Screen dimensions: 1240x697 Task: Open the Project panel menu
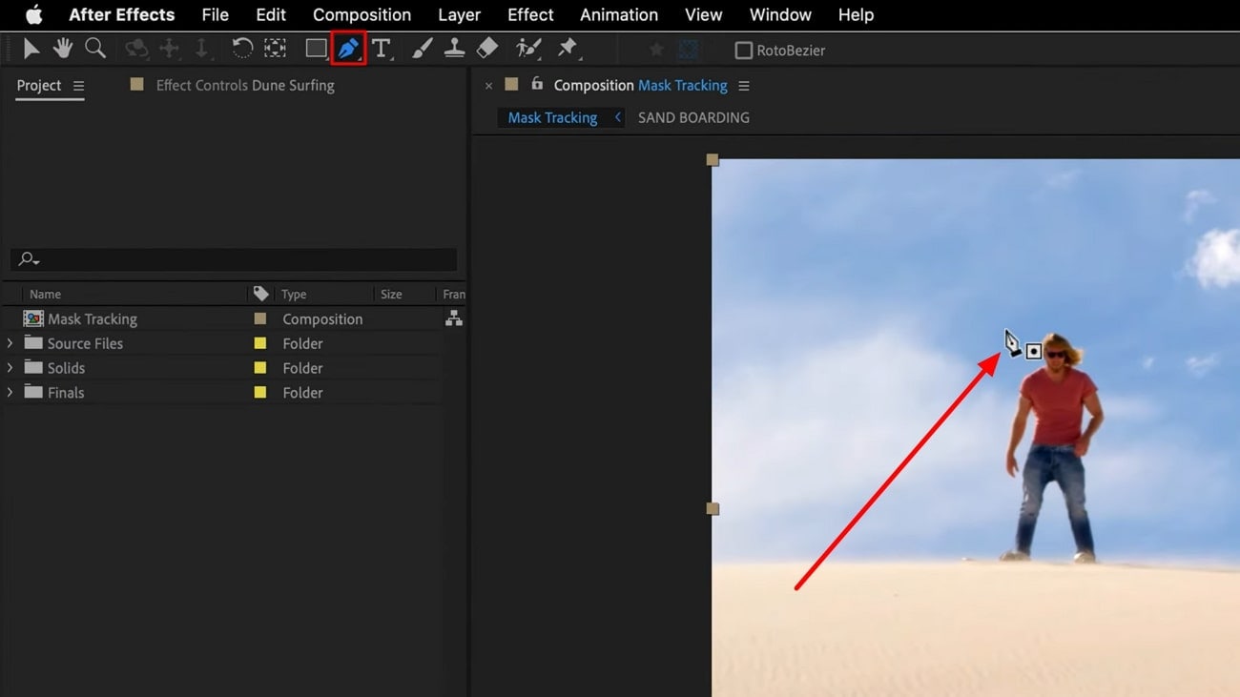tap(78, 86)
